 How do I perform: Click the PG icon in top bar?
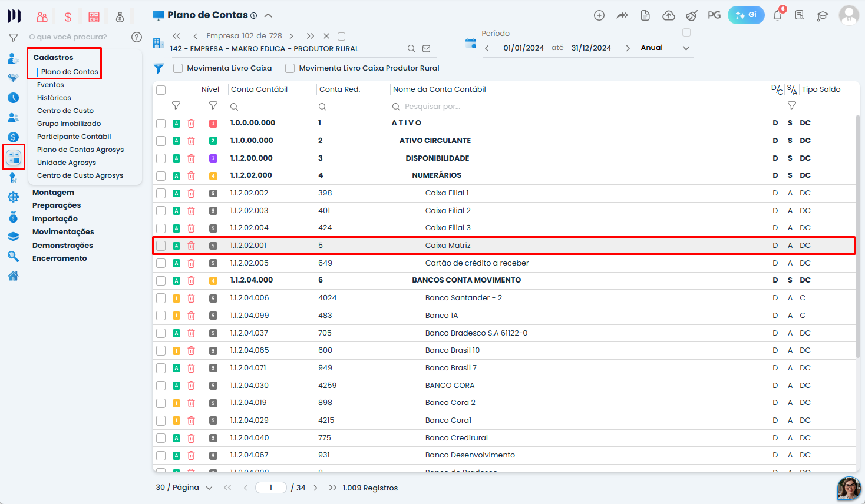(714, 15)
